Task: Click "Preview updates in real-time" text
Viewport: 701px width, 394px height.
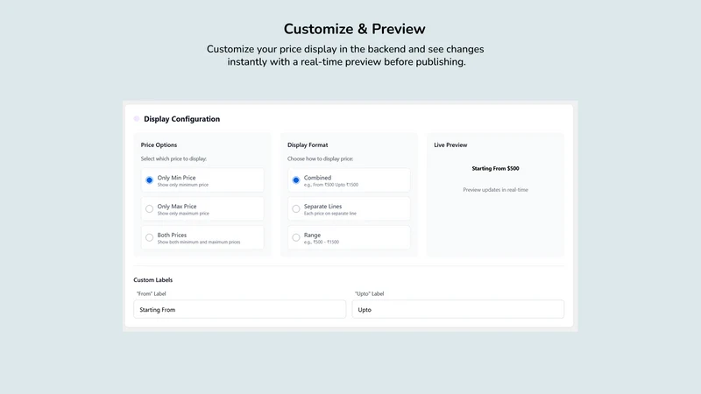Action: point(495,190)
